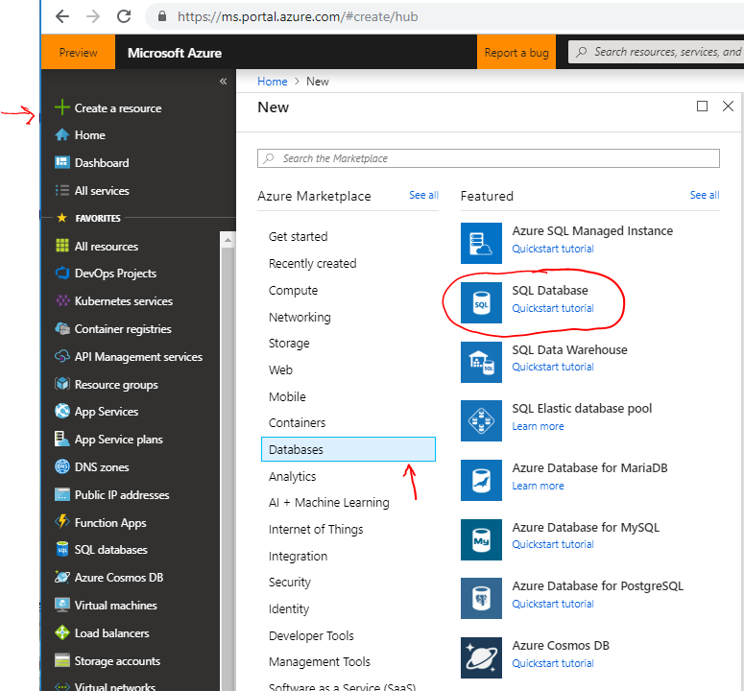Click the Azure Database for MySQL tile icon
This screenshot has height=691, width=744.
(481, 539)
